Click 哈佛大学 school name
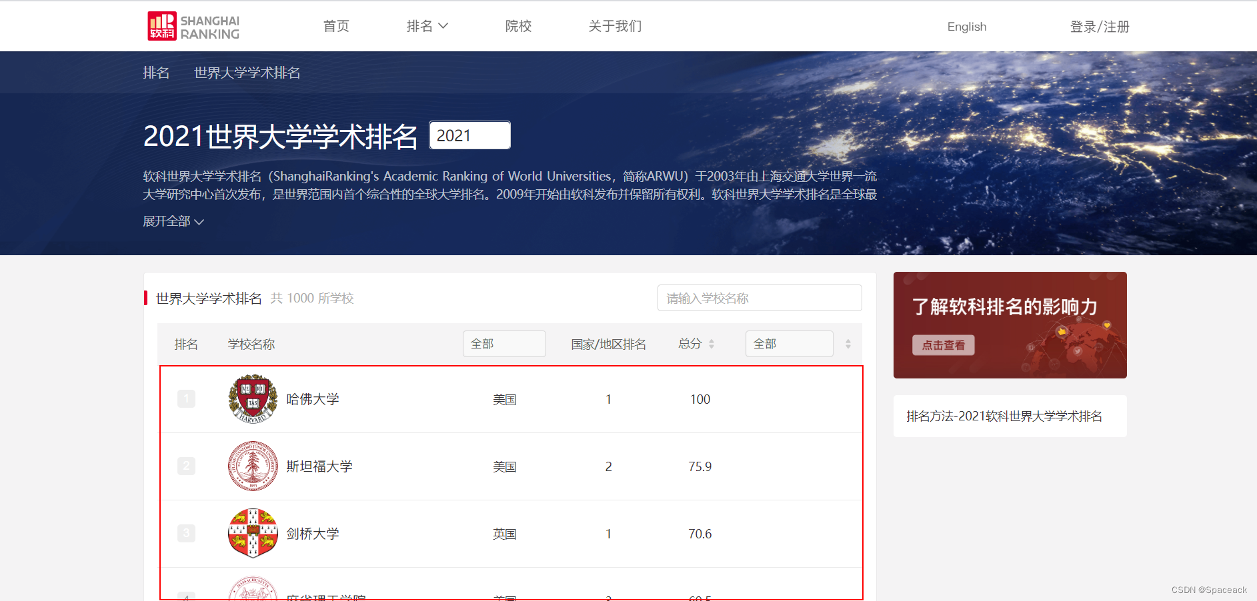The image size is (1257, 601). pos(313,399)
